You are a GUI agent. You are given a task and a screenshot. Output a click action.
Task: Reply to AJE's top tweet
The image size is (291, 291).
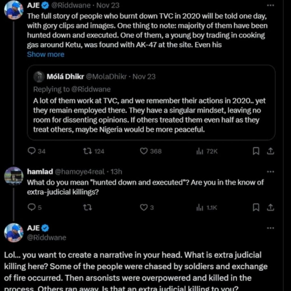click(x=31, y=151)
